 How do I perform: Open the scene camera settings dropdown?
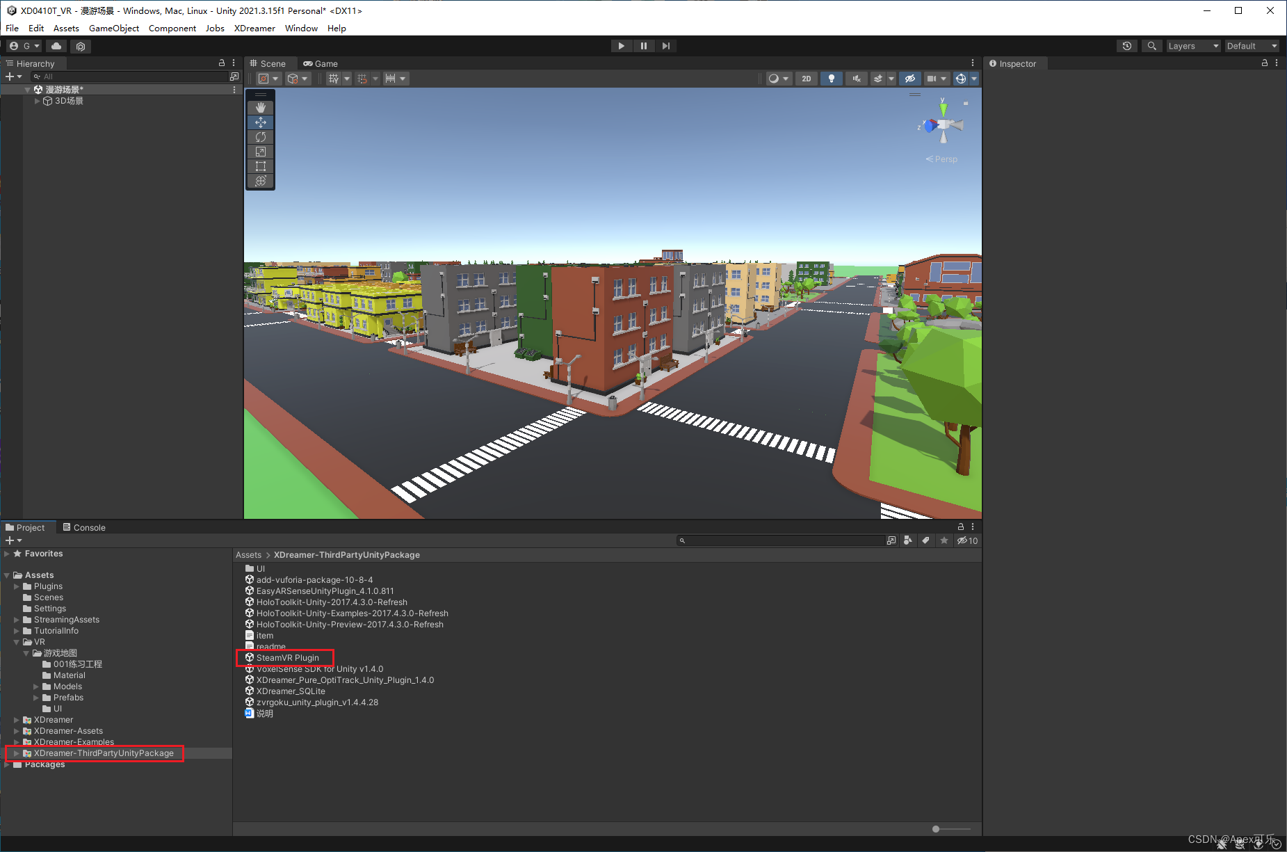937,79
